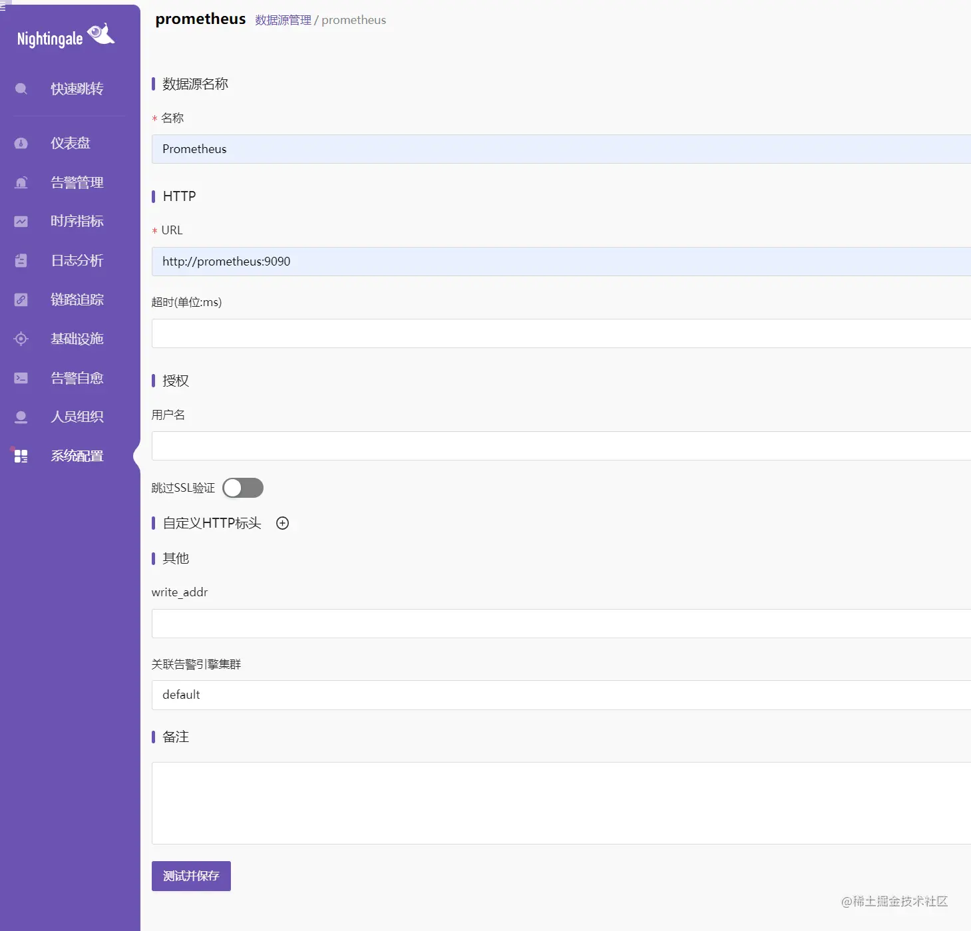Open 人员组织 personnel menu
Image resolution: width=971 pixels, height=931 pixels.
pos(77,417)
